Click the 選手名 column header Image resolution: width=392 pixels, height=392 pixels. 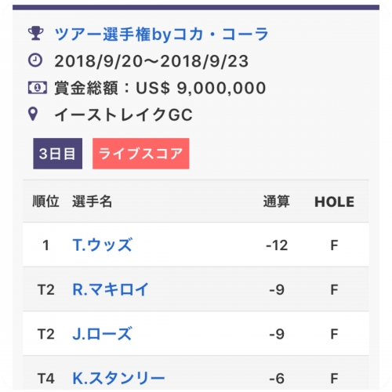point(93,201)
